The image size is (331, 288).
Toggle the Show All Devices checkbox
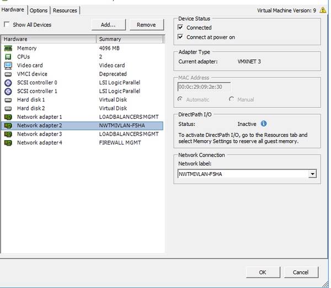point(7,24)
